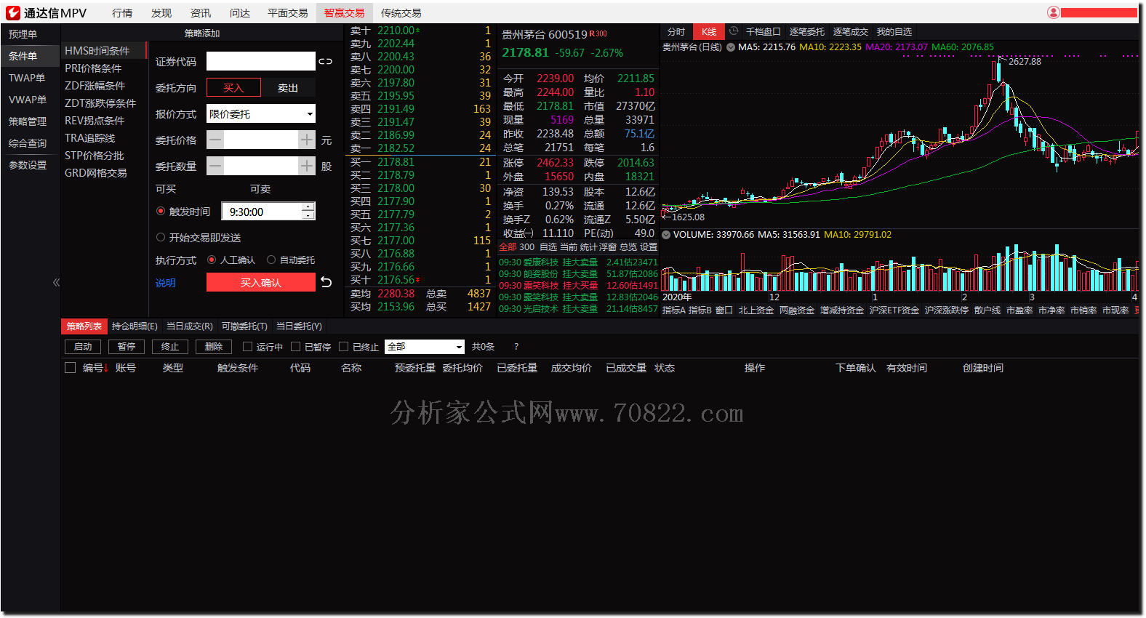Collapse the sidebar with the « icon
This screenshot has height=618, width=1146.
56,282
